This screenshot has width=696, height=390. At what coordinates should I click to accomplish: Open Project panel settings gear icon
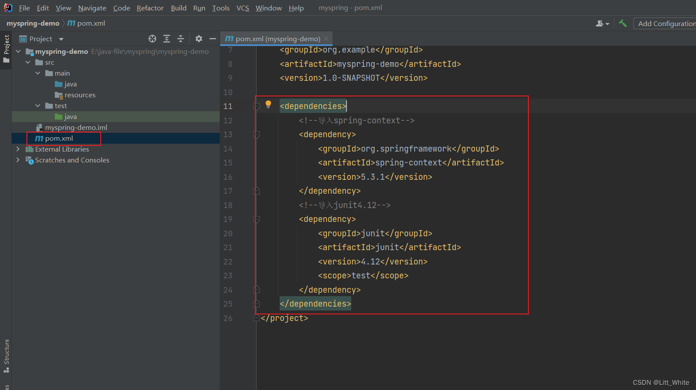(x=199, y=39)
